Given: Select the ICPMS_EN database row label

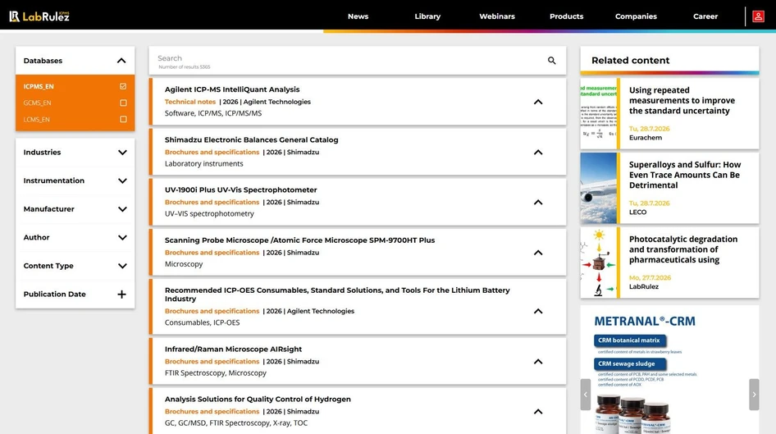Looking at the screenshot, I should click(39, 87).
